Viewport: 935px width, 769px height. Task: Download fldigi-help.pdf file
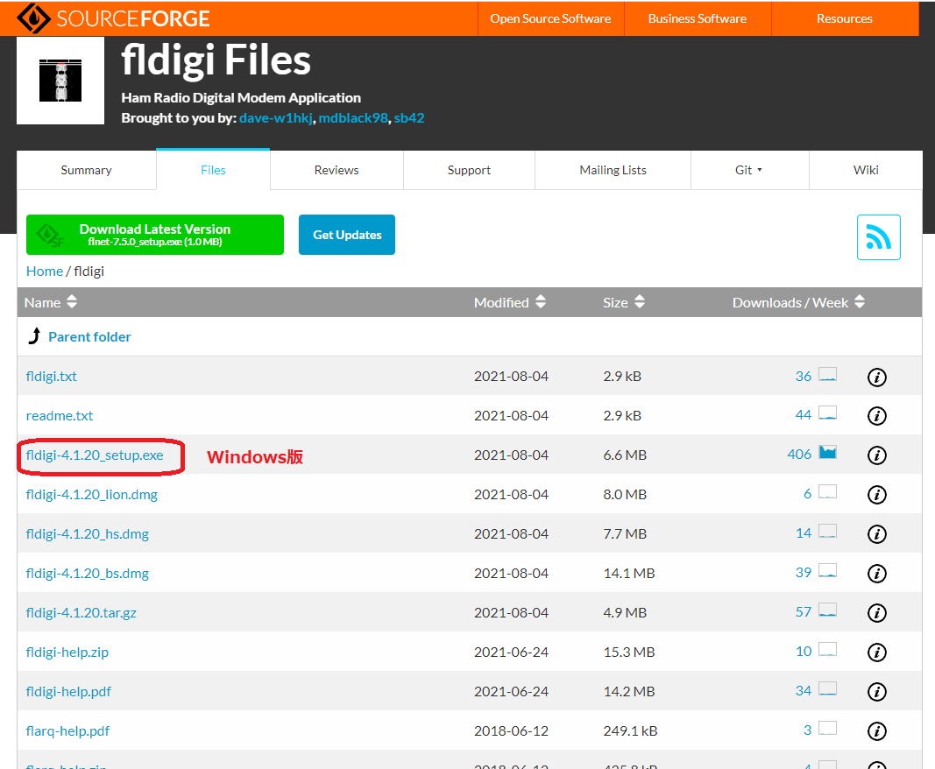coord(68,691)
